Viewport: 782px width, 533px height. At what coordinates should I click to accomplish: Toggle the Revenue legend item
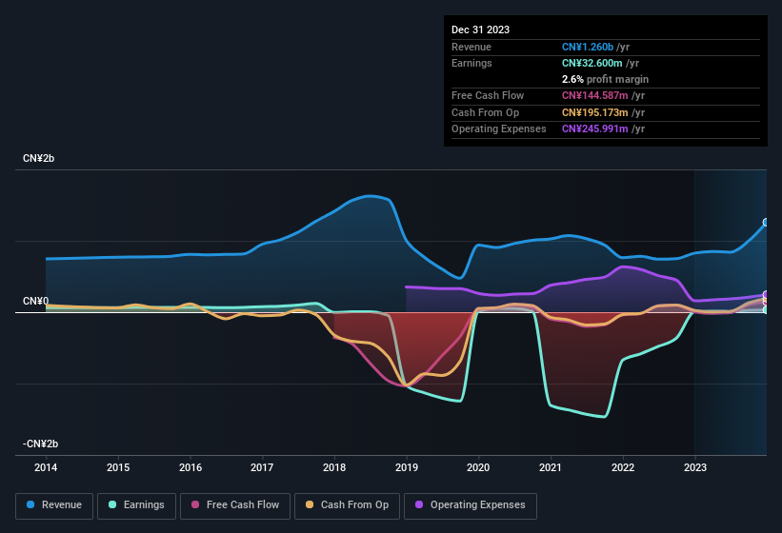click(54, 505)
